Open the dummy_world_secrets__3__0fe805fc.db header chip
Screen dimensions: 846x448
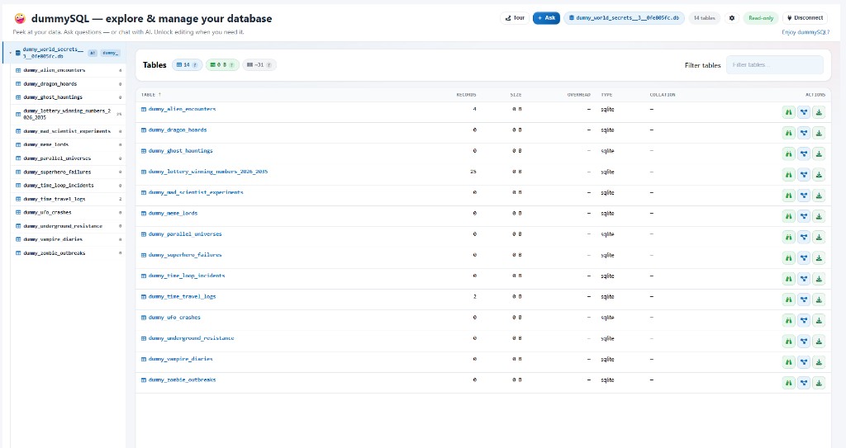coord(625,18)
